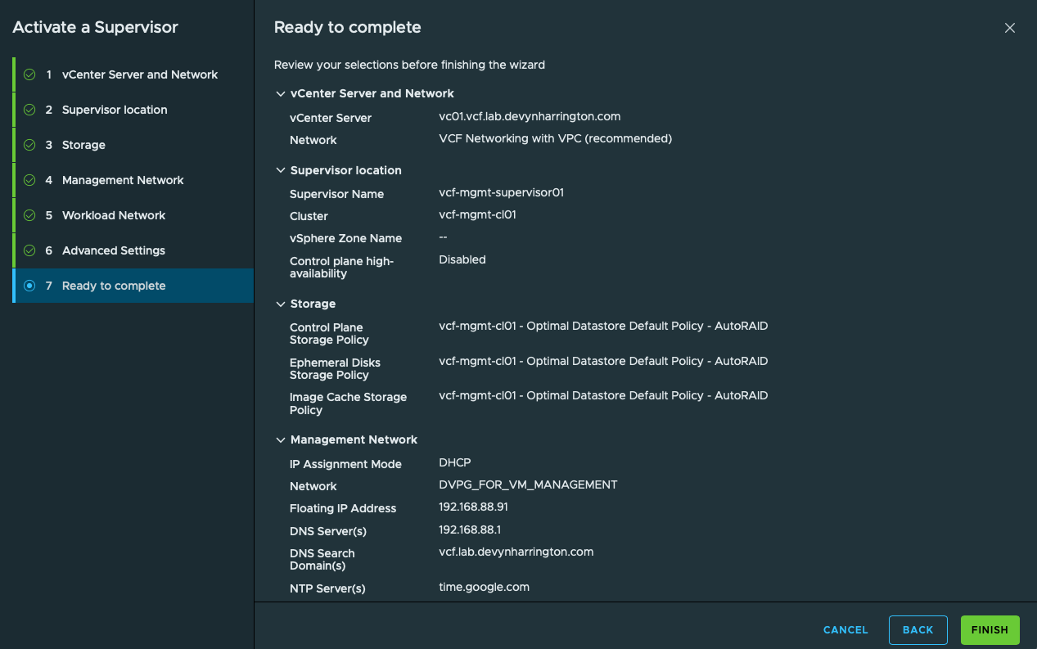Viewport: 1037px width, 649px height.
Task: Collapse the Storage summary section
Action: [281, 304]
